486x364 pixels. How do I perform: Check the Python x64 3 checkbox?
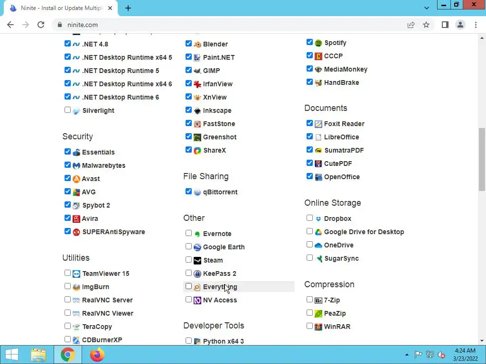(x=188, y=340)
